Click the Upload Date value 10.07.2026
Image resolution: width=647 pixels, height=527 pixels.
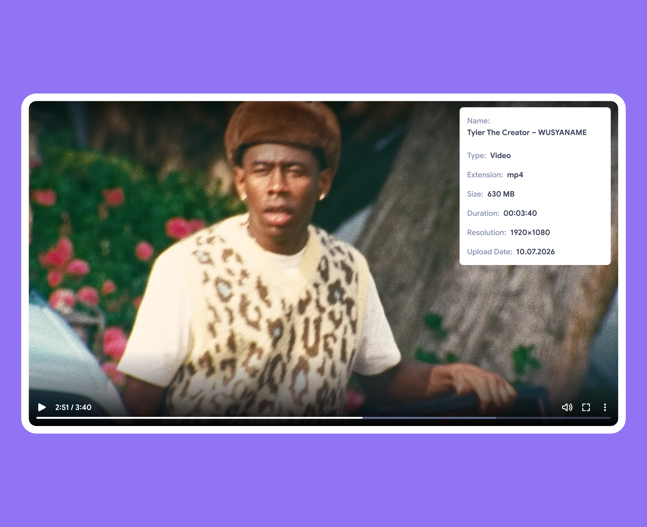tap(535, 252)
